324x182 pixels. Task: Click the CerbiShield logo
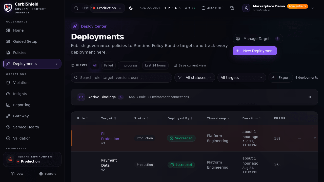(8, 8)
